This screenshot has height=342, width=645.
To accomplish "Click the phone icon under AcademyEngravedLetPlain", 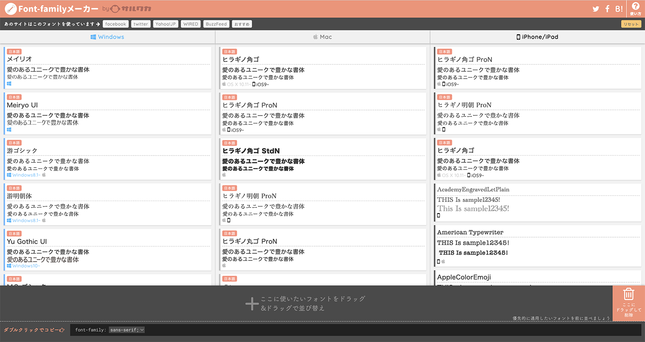I will click(439, 216).
